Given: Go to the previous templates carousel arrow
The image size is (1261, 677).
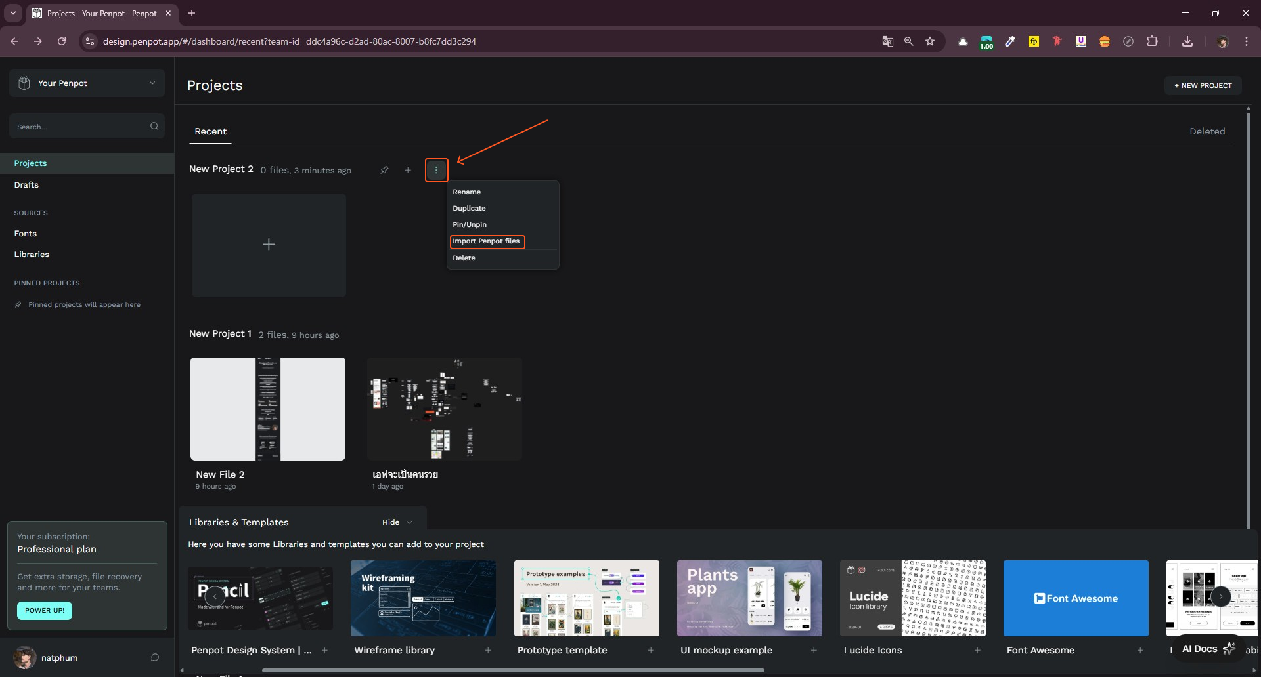Looking at the screenshot, I should pos(215,597).
